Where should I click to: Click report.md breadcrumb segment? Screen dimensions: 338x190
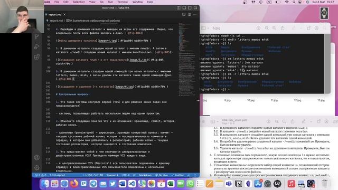[x=56, y=21]
